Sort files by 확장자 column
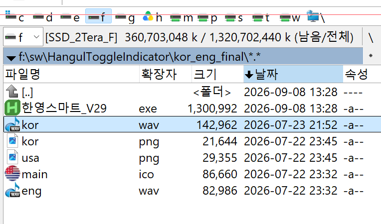This screenshot has width=381, height=224. (166, 74)
